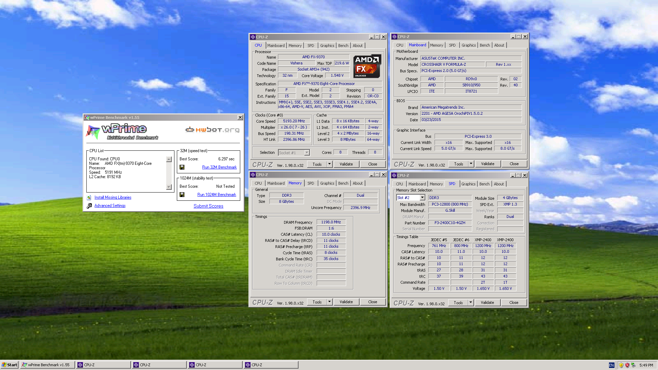Click Close button in the Mainboard window
The image size is (658, 370).
pos(514,164)
